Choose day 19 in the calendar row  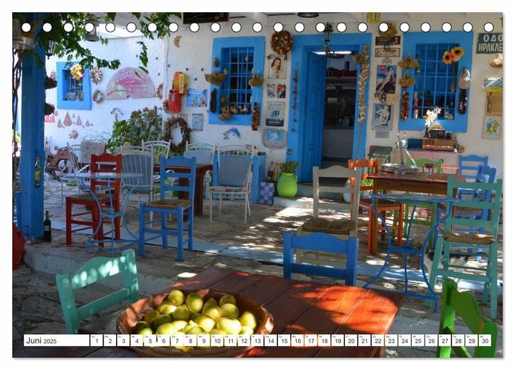[337, 340]
